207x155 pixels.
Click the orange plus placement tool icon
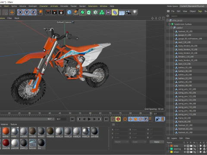tap(12, 12)
